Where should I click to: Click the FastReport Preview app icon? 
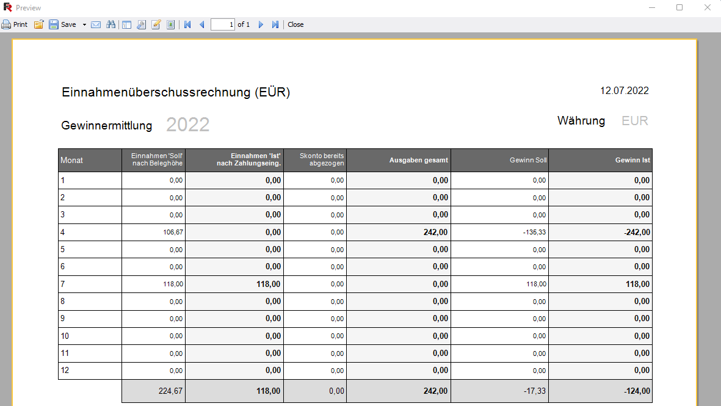7,7
